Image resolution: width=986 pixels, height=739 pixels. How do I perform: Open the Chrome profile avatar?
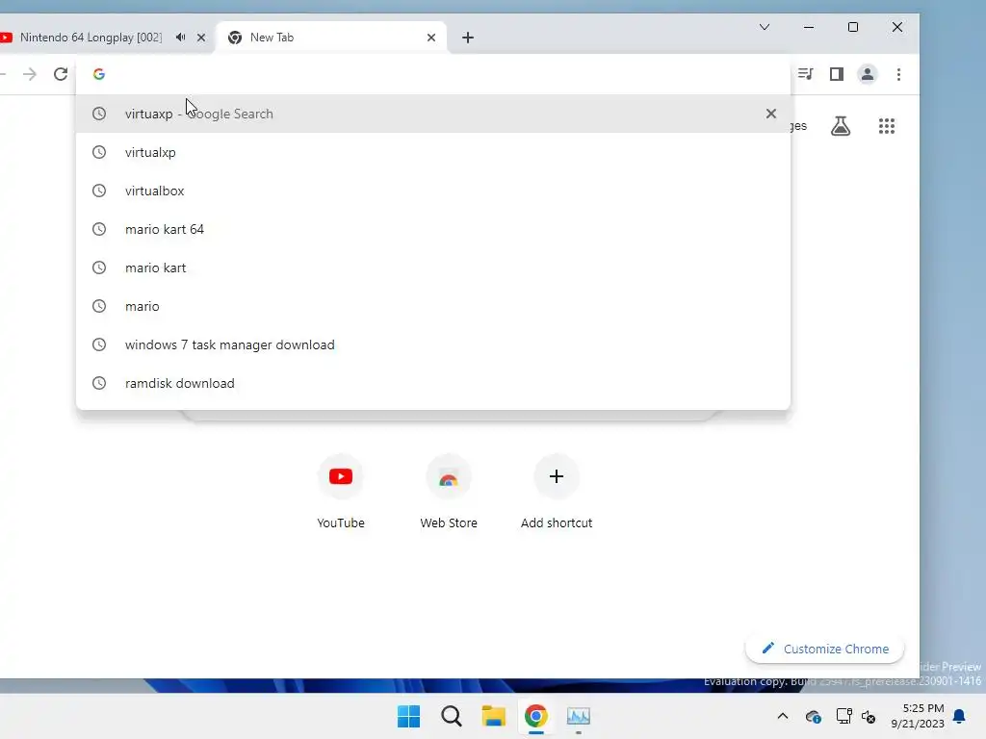tap(868, 74)
